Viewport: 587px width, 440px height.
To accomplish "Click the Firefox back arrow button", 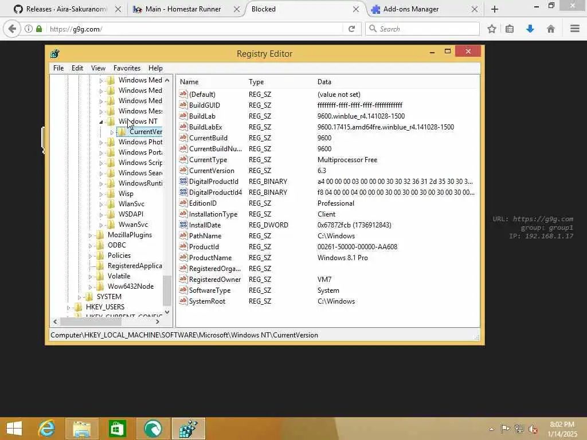I will pos(12,29).
